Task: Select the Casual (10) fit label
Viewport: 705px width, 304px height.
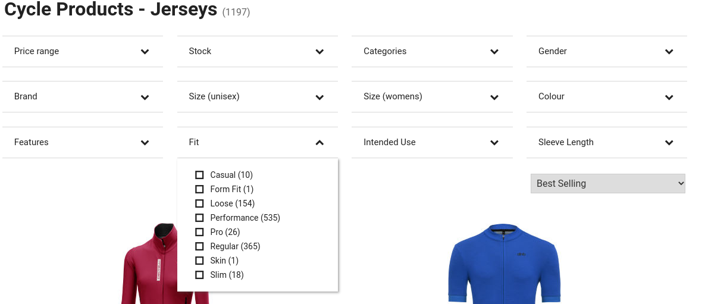Action: point(231,175)
